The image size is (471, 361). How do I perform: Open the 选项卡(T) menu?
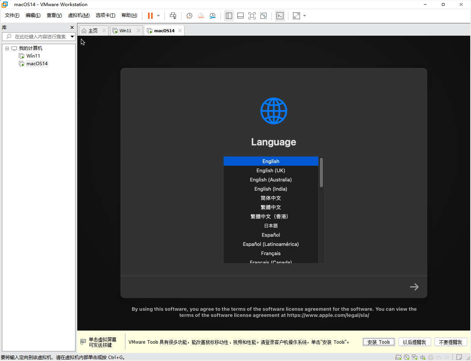coord(105,15)
